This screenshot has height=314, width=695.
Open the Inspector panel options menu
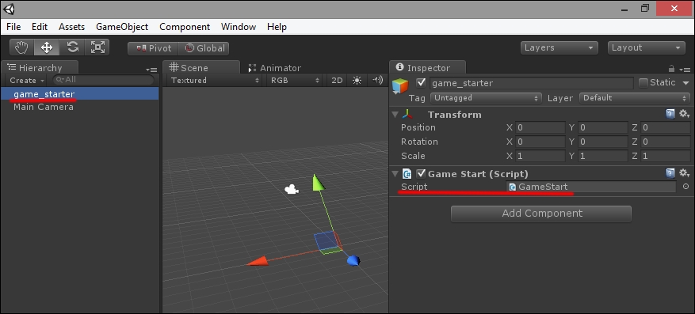point(685,70)
